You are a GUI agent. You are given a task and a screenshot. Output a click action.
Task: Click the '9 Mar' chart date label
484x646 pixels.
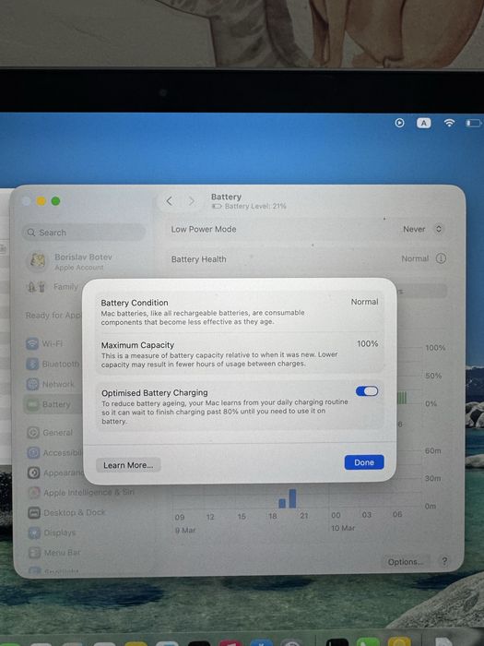(185, 531)
